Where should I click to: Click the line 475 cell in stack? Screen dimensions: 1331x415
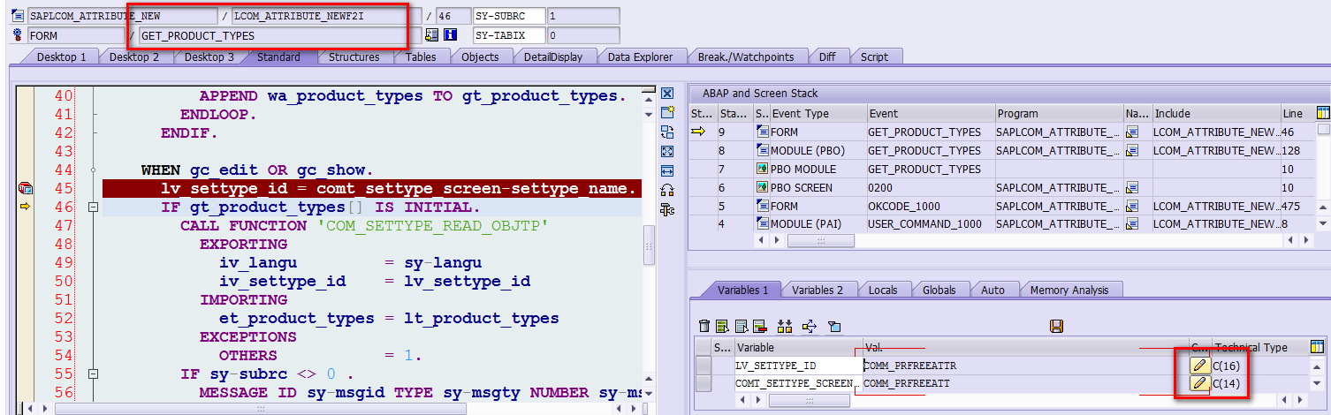click(x=1297, y=207)
